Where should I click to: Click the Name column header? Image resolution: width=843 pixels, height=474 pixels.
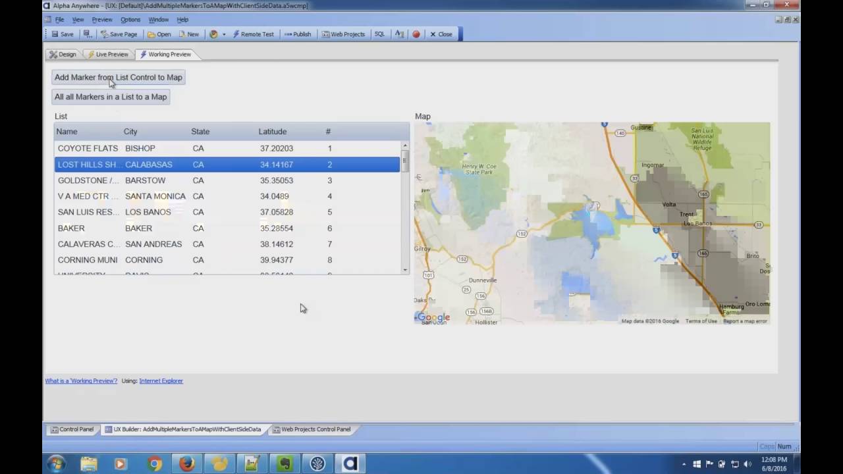point(67,132)
